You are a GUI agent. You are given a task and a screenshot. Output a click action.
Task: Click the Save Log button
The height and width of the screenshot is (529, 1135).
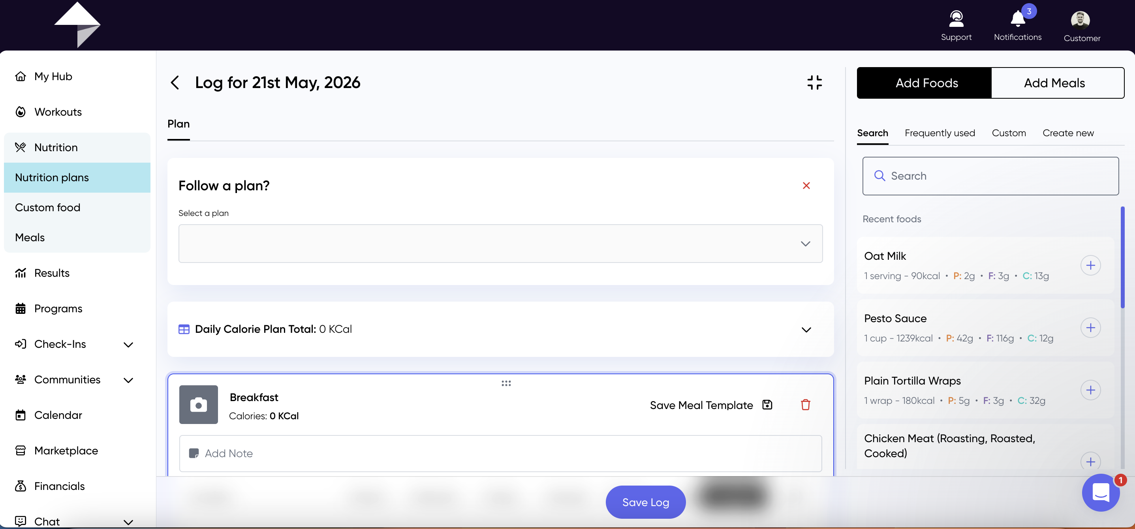tap(645, 502)
